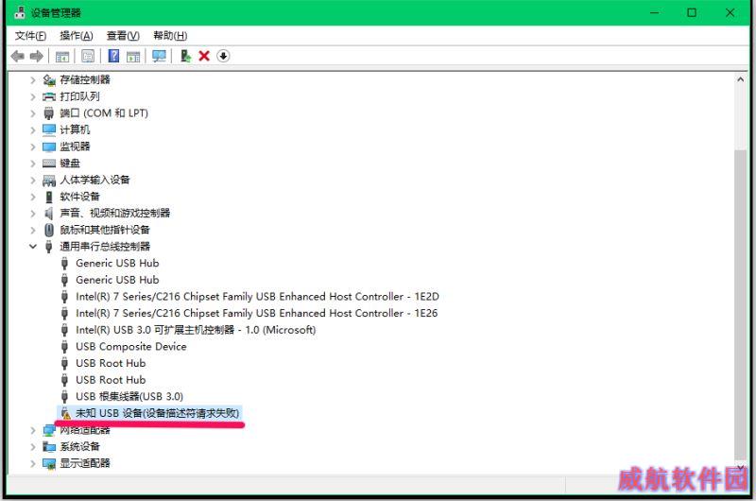The height and width of the screenshot is (501, 756).
Task: Click the 软件设备 icon
Action: point(49,197)
